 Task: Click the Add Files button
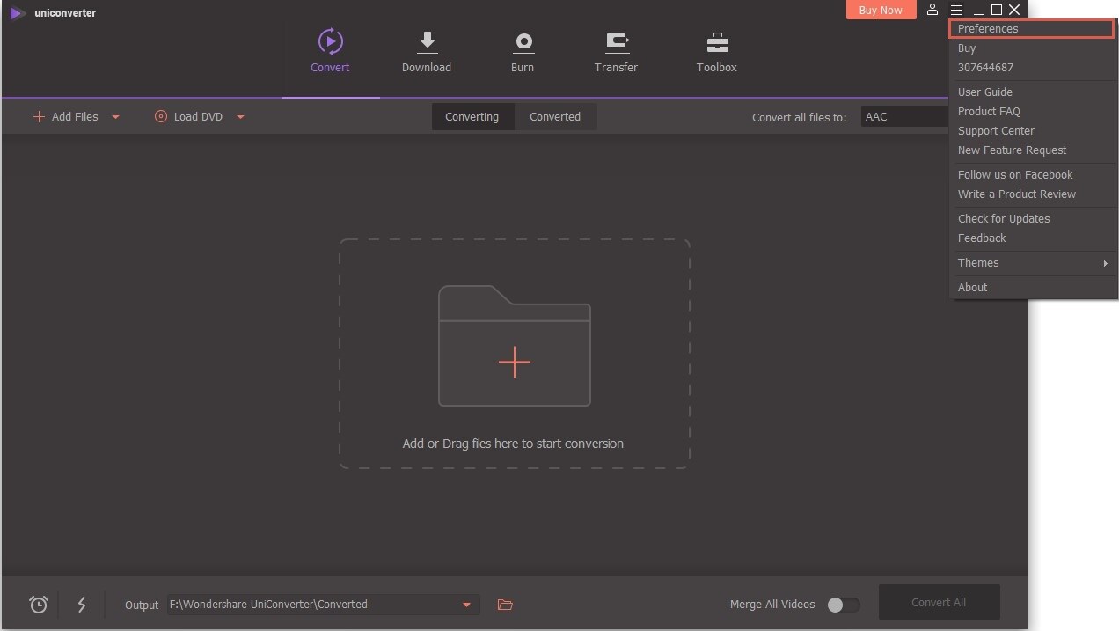[x=65, y=116]
